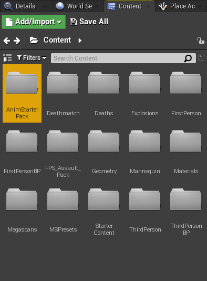Open the Explosions folder
The width and height of the screenshot is (207, 281).
(144, 93)
